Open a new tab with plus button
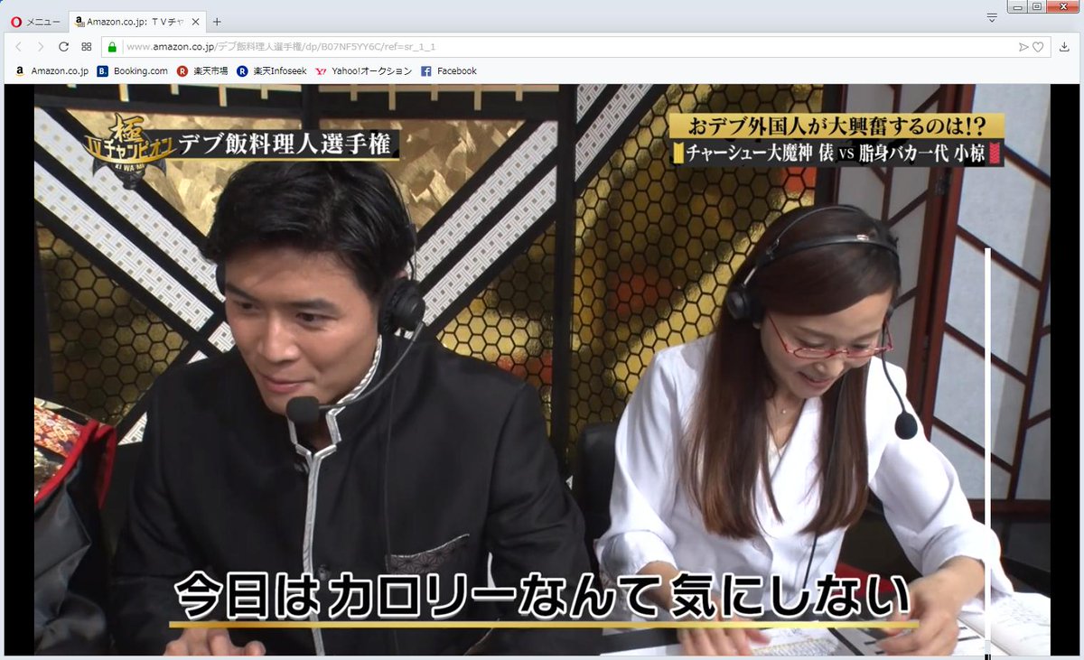This screenshot has width=1084, height=660. pyautogui.click(x=217, y=22)
